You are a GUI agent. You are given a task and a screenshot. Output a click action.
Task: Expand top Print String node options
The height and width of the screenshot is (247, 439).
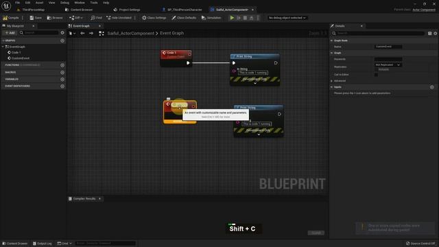pyautogui.click(x=255, y=83)
